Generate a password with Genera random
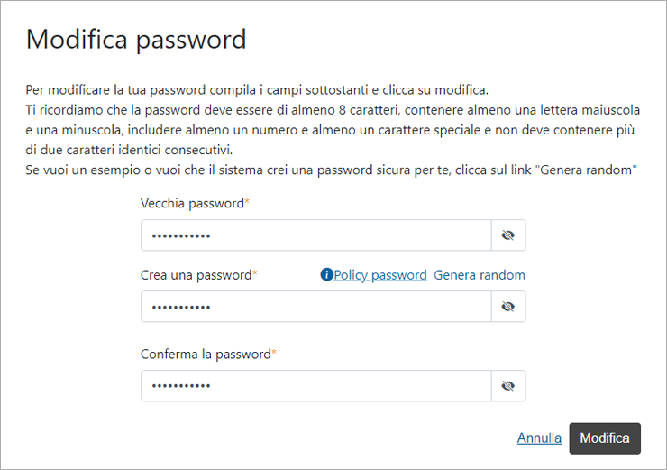The height and width of the screenshot is (470, 667). tap(480, 275)
